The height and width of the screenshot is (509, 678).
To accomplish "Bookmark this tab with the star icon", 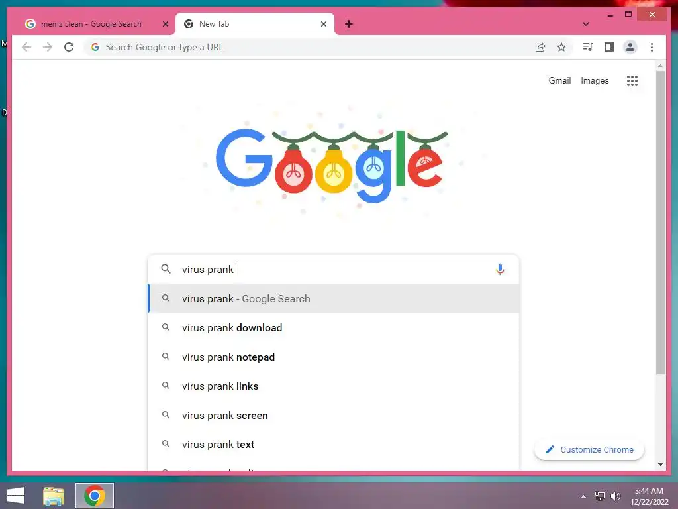I will (561, 47).
